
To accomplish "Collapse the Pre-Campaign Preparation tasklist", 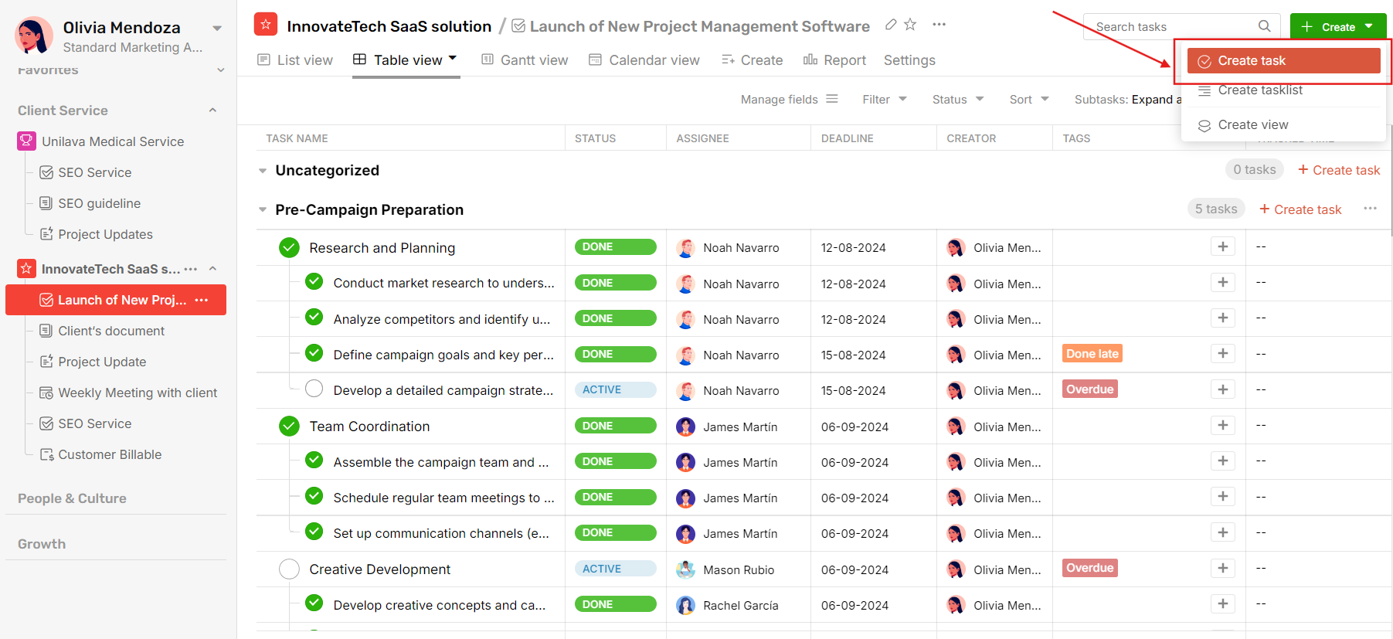I will (263, 210).
